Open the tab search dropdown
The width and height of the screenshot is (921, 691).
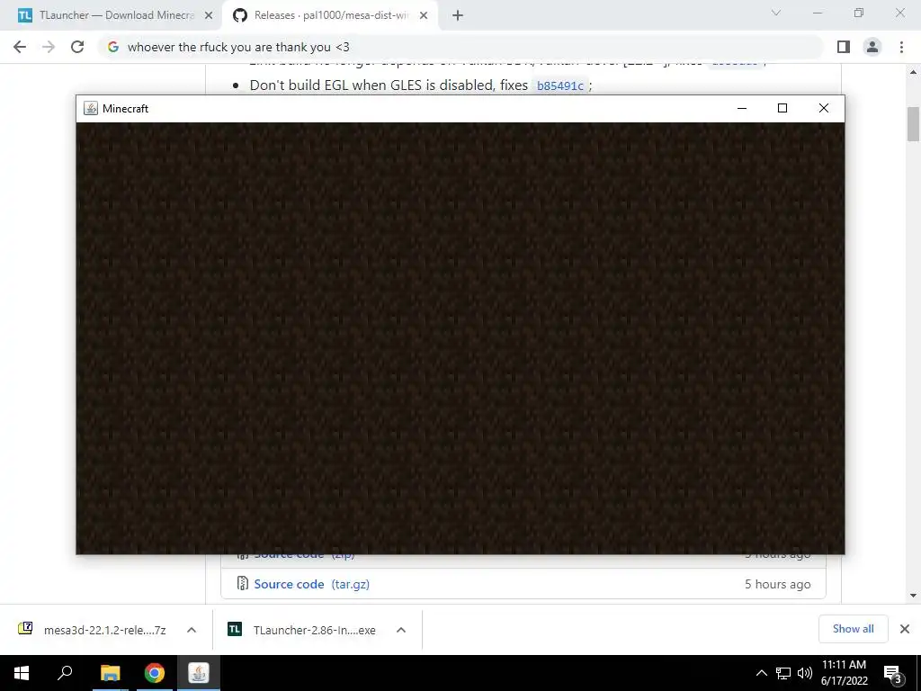[776, 13]
